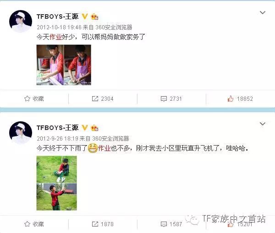Click the gold V verified badge on first post
The width and height of the screenshot is (275, 233).
(x=85, y=16)
